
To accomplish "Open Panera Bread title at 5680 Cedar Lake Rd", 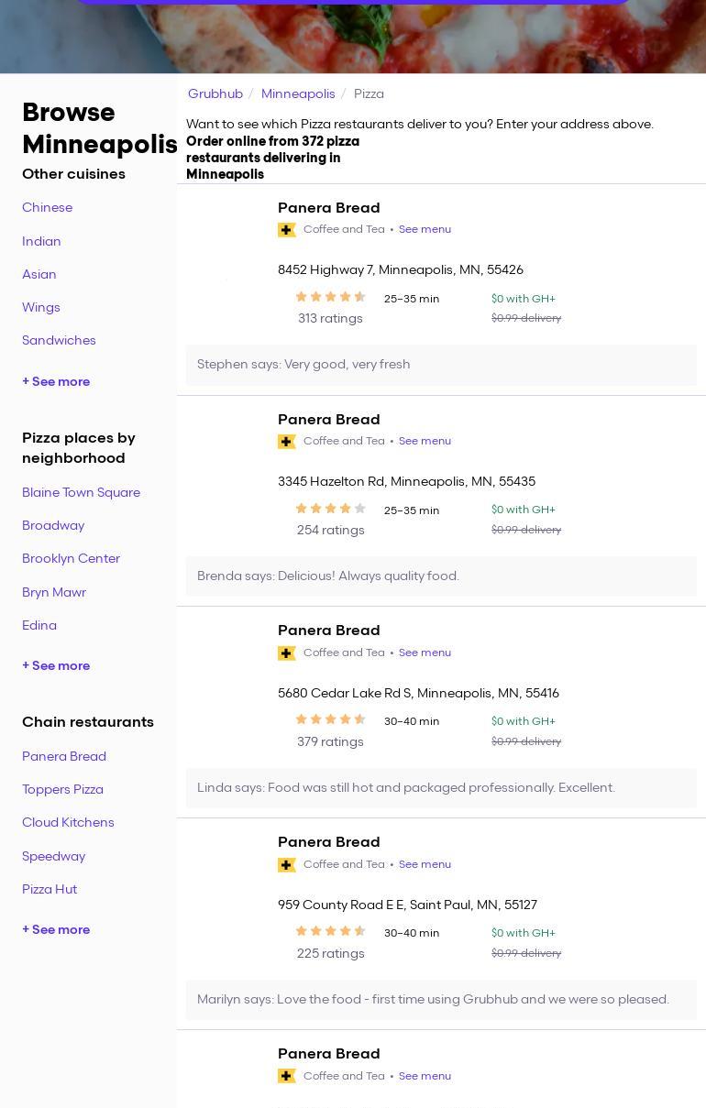I will pos(328,631).
